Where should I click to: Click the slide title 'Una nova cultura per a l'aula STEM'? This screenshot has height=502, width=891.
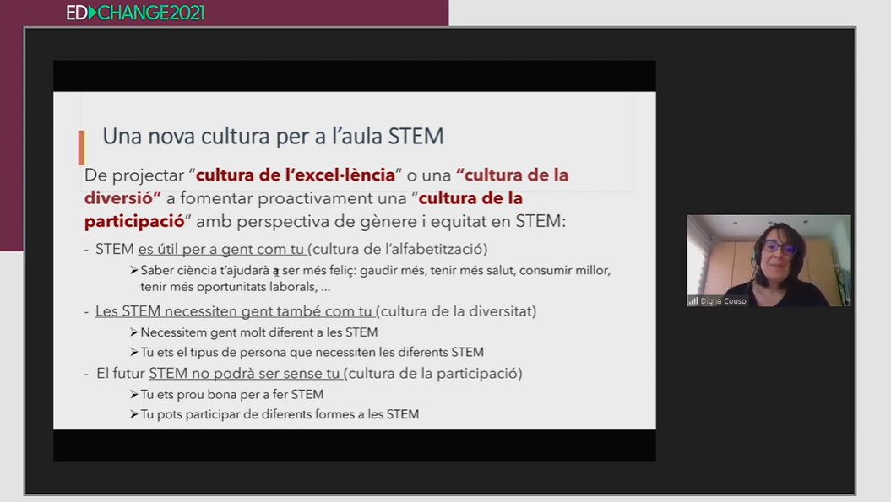pyautogui.click(x=273, y=136)
